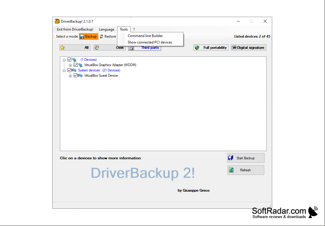The height and width of the screenshot is (226, 325).
Task: Toggle the System devices group checkbox
Action: [70, 70]
